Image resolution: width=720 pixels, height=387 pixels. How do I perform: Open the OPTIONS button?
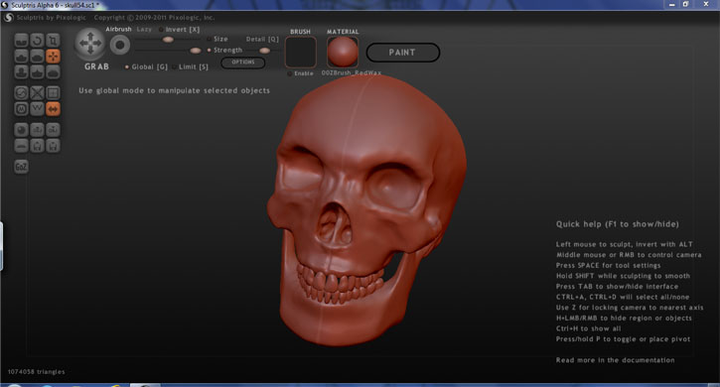[x=243, y=63]
